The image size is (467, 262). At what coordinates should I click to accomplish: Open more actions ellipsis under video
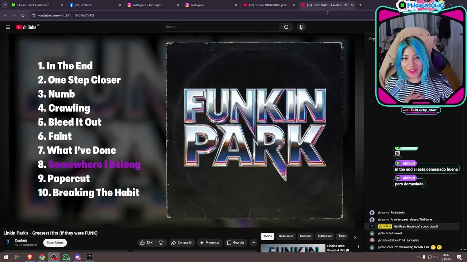point(253,242)
